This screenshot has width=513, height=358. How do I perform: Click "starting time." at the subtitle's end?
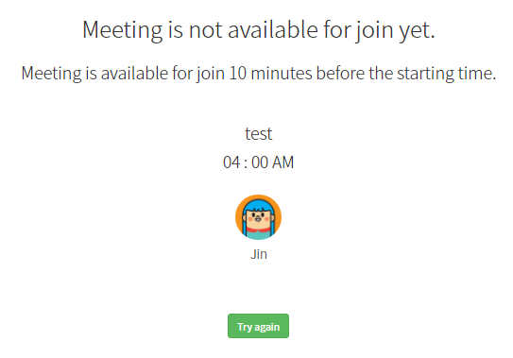point(447,74)
